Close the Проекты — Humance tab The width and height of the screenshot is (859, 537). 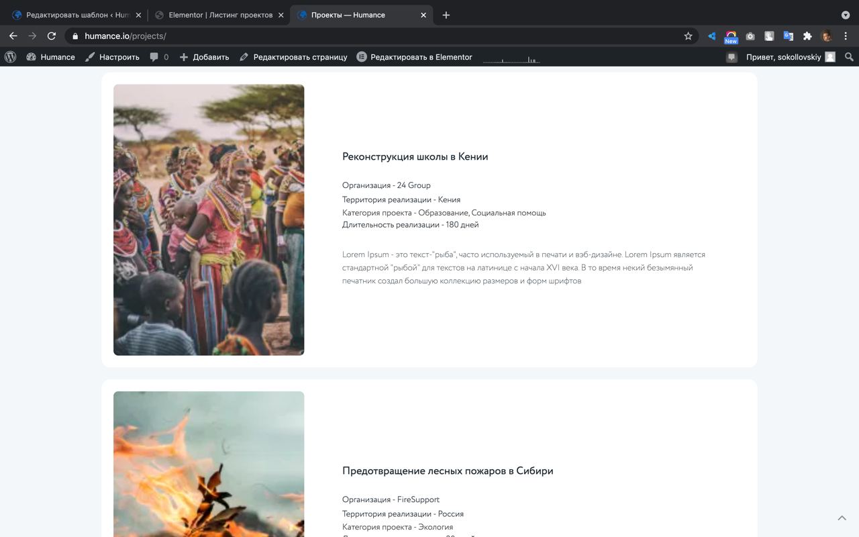423,15
